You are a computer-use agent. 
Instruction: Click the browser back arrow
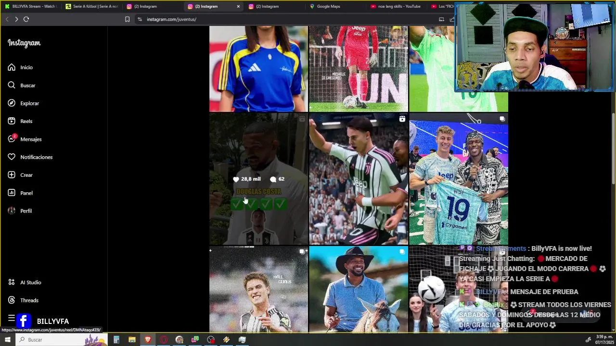(x=7, y=19)
